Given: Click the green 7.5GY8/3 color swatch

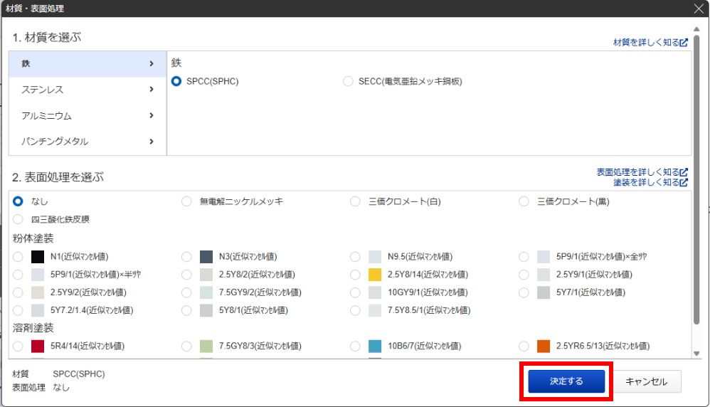Looking at the screenshot, I should [x=206, y=347].
